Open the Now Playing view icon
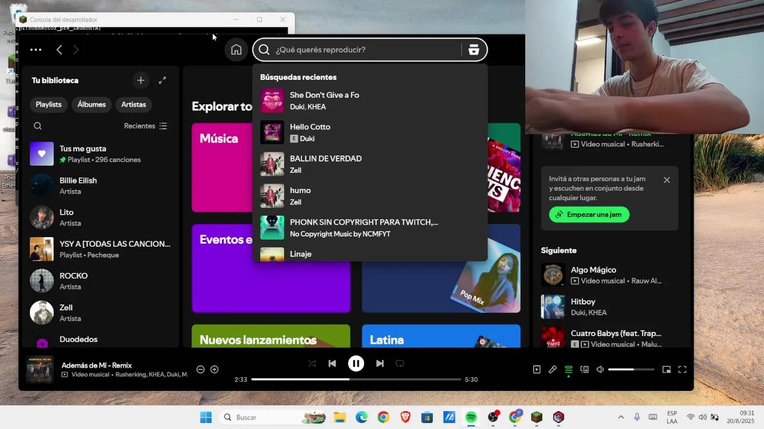 coord(537,369)
